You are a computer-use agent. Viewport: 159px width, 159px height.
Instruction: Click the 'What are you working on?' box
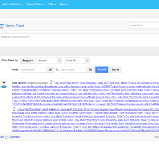[x=79, y=41]
